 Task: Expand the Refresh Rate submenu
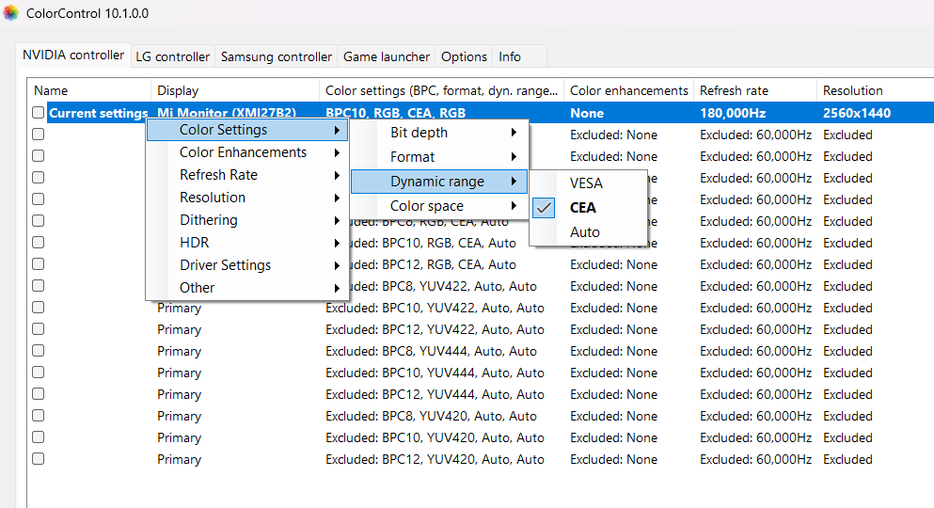click(x=247, y=175)
